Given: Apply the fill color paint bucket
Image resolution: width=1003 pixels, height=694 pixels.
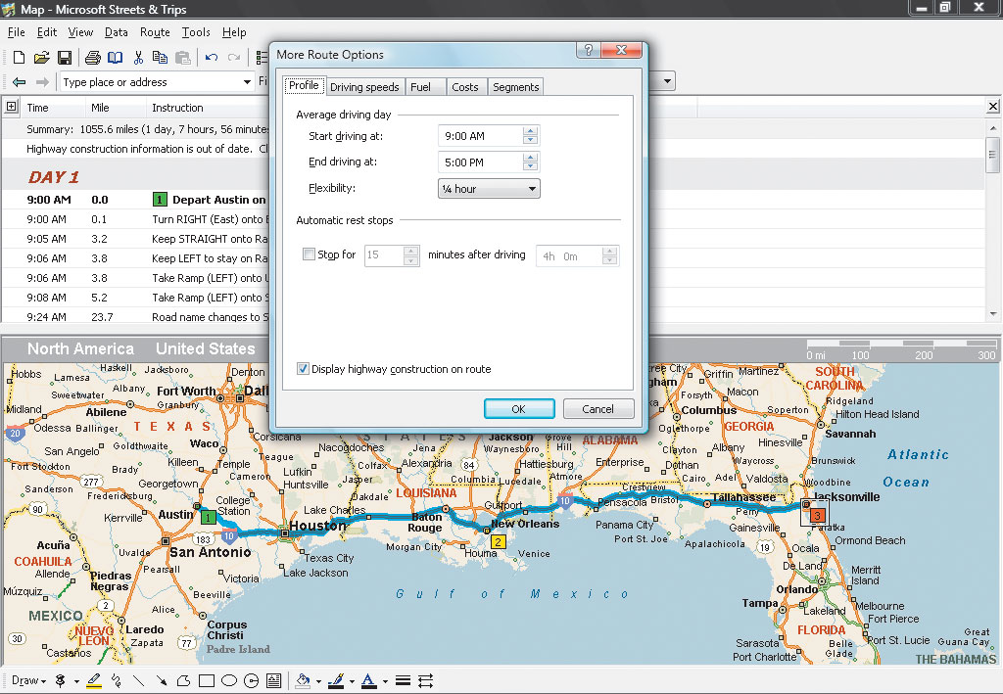Looking at the screenshot, I should (304, 680).
